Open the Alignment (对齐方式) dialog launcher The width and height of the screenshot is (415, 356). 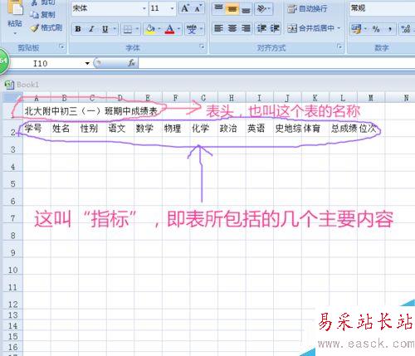pyautogui.click(x=339, y=46)
